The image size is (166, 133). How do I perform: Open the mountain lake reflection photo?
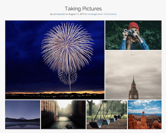click(23, 114)
